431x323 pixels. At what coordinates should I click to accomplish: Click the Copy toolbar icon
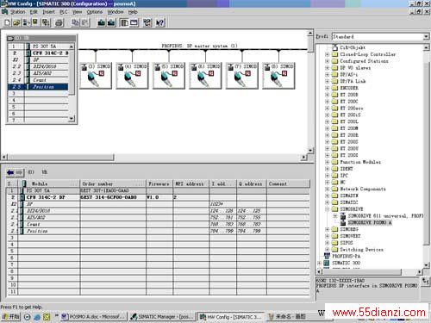click(x=75, y=22)
